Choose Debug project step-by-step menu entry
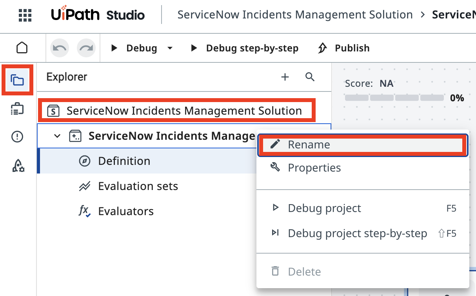Viewport: 476px width, 296px height. (363, 233)
